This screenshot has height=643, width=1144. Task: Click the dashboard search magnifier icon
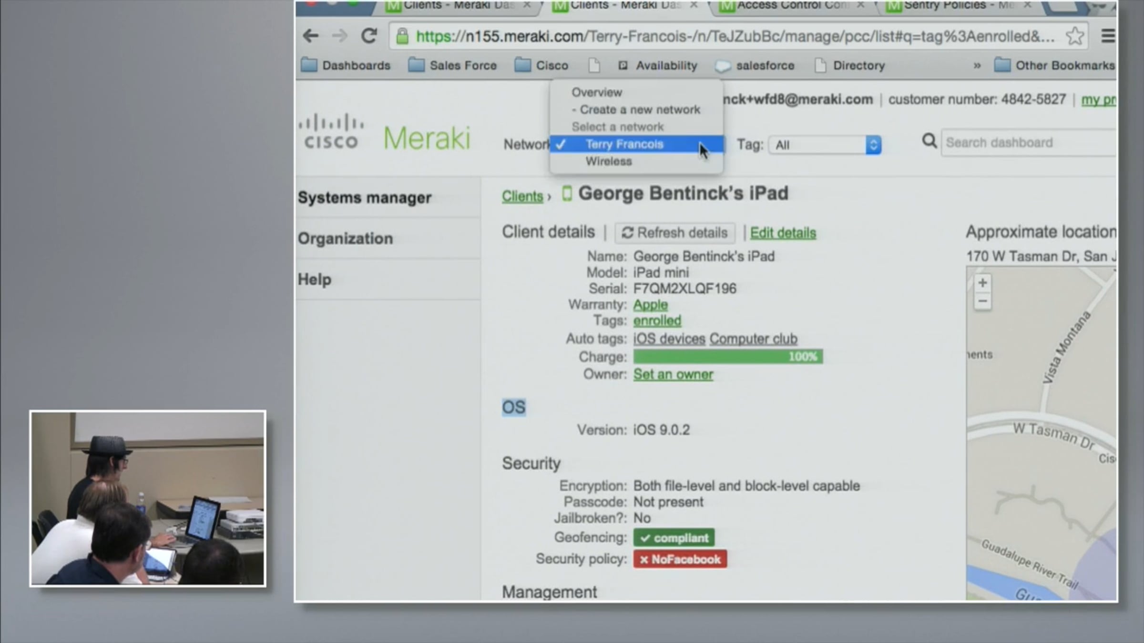click(x=929, y=141)
